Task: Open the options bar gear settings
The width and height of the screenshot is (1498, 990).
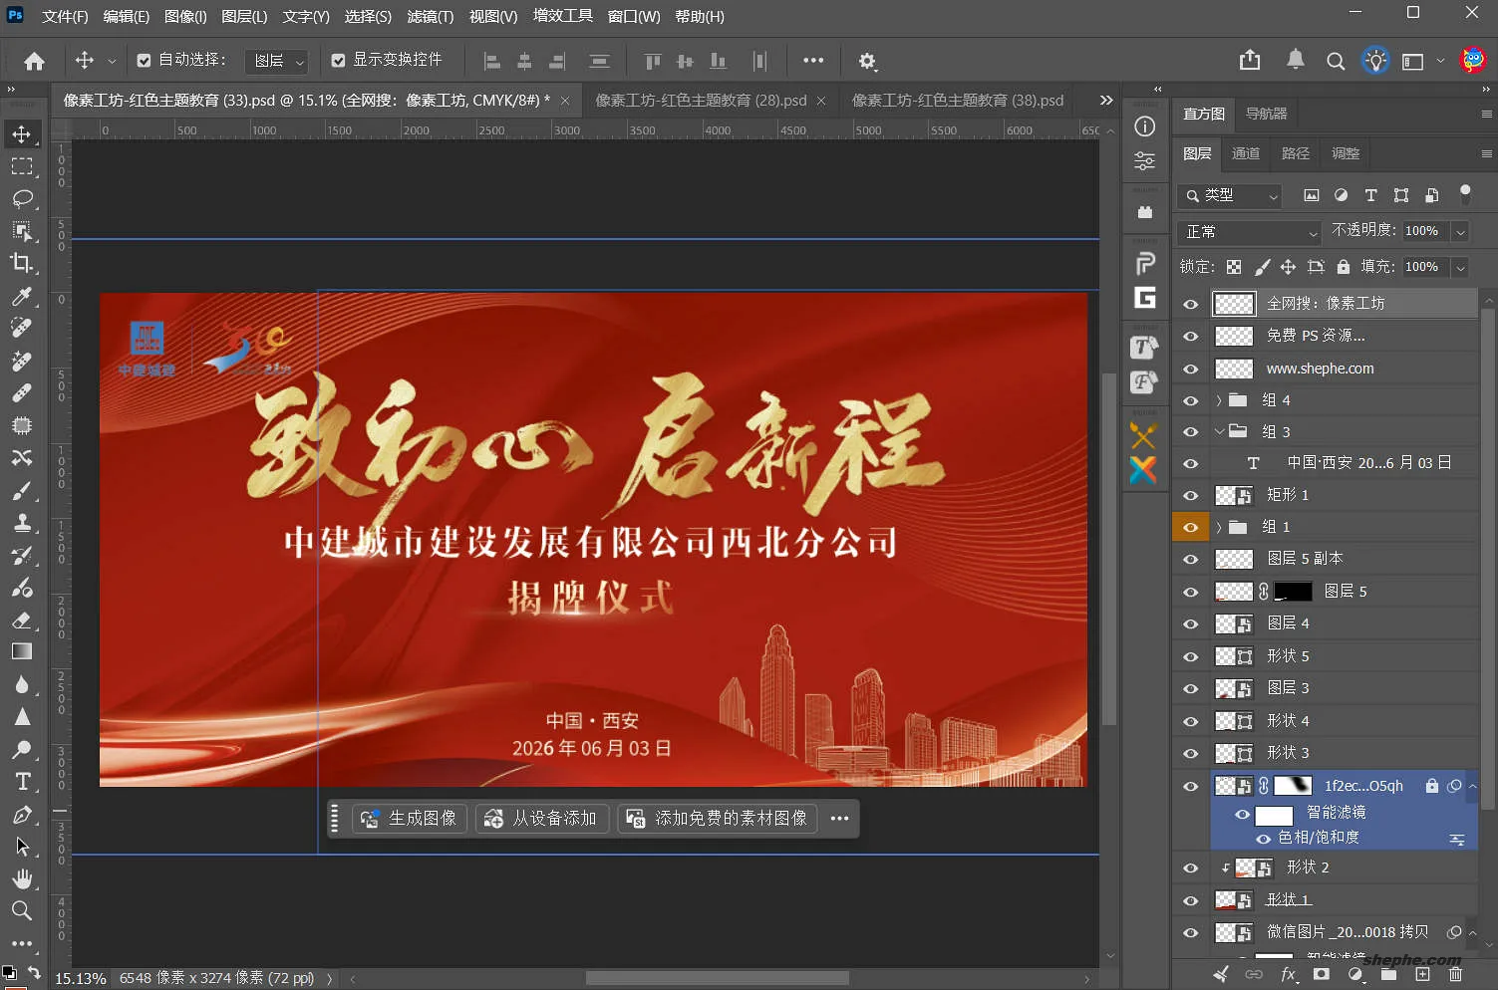Action: click(867, 61)
